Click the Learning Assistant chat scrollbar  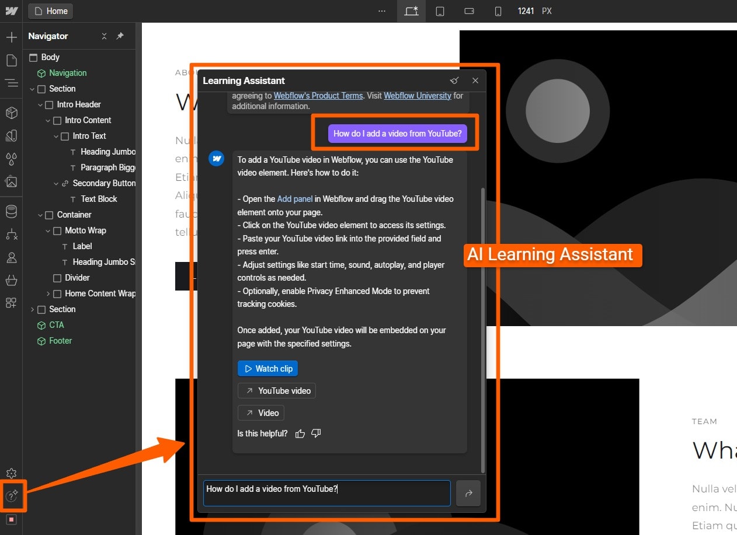(482, 330)
